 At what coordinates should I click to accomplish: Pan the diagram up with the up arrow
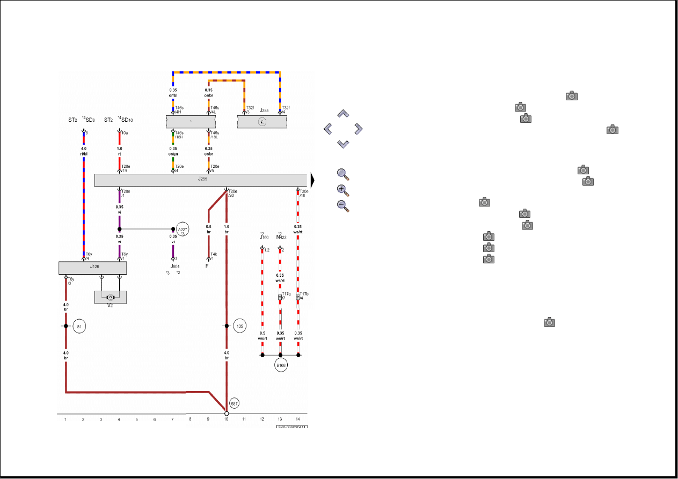[x=343, y=114]
